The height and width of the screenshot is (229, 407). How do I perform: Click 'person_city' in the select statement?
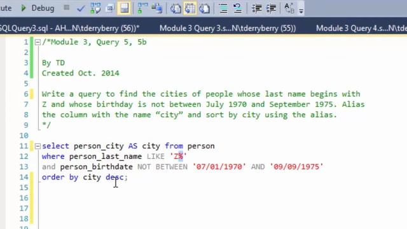point(99,146)
